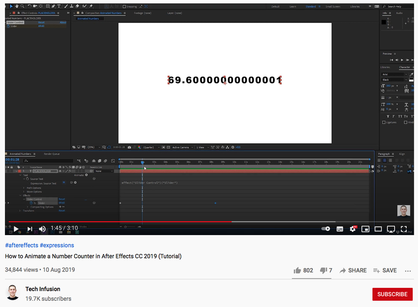Image resolution: width=418 pixels, height=307 pixels.
Task: Select the Hand tool in After Effects
Action: [x=17, y=6]
